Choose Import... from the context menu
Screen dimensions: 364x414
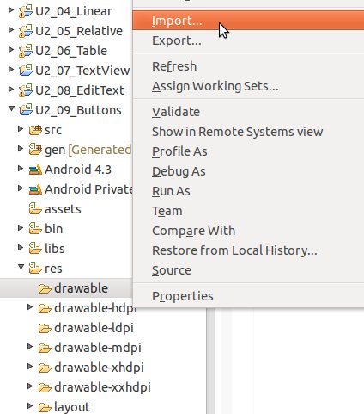click(x=248, y=21)
